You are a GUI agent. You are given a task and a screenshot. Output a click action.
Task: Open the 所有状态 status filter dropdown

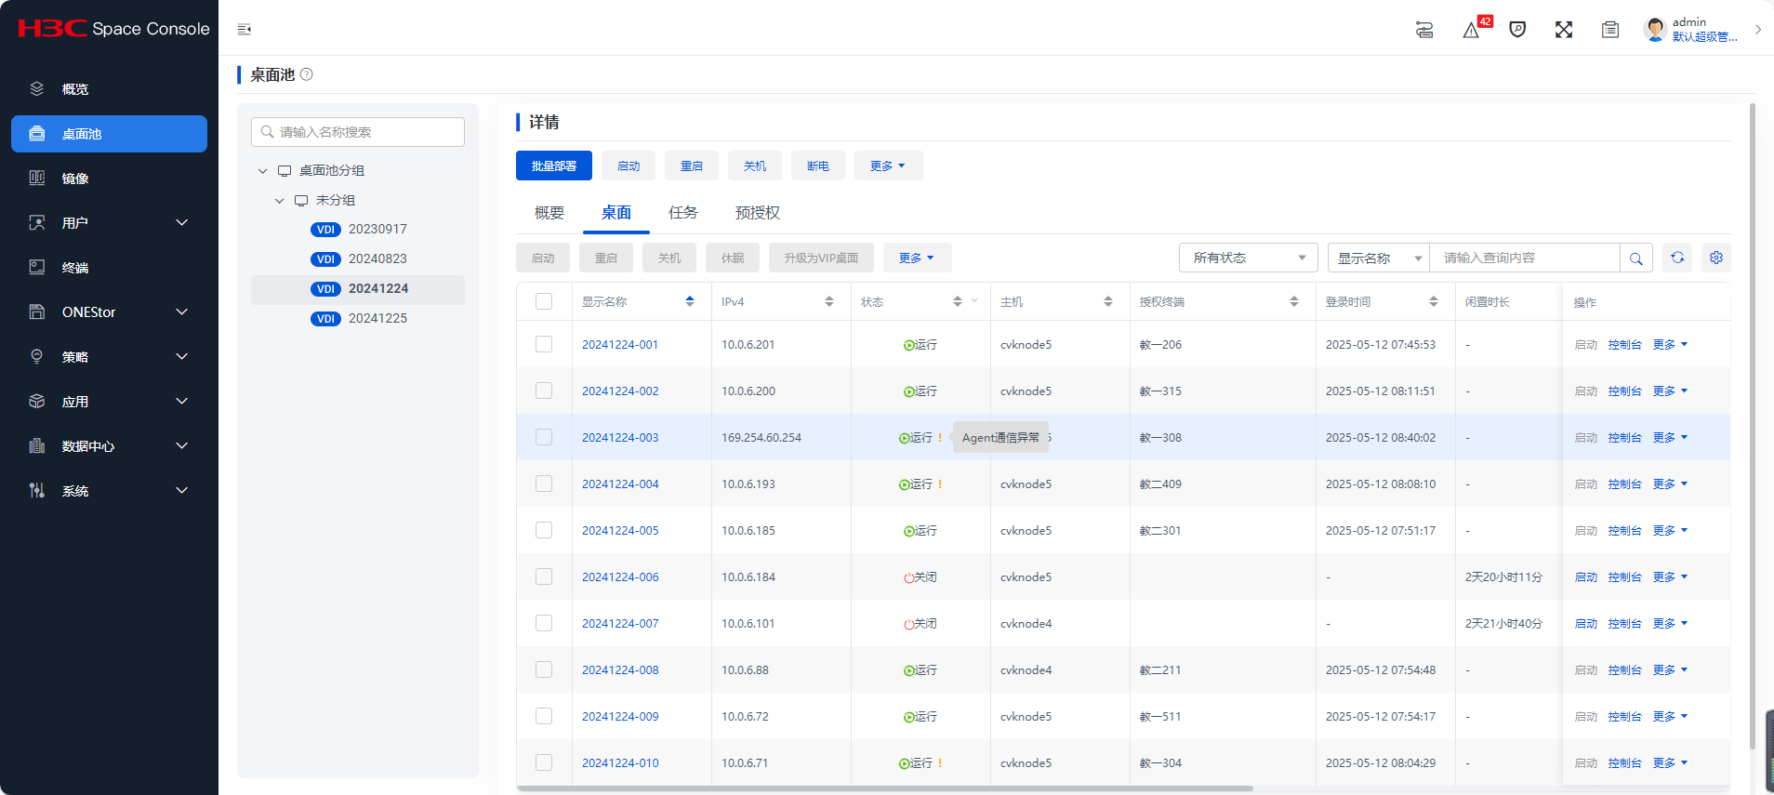click(1248, 258)
